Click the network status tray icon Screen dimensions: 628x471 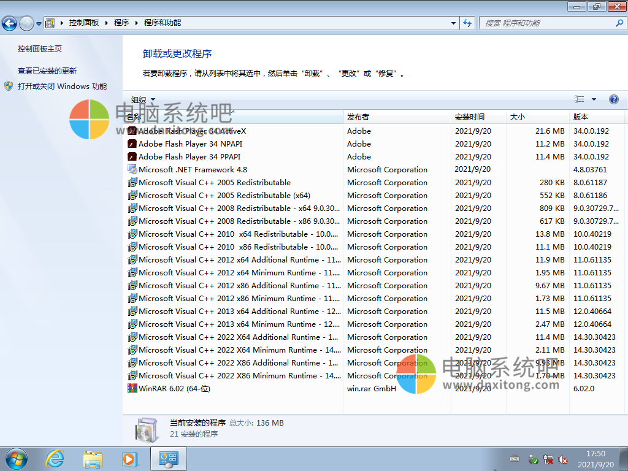(x=548, y=459)
